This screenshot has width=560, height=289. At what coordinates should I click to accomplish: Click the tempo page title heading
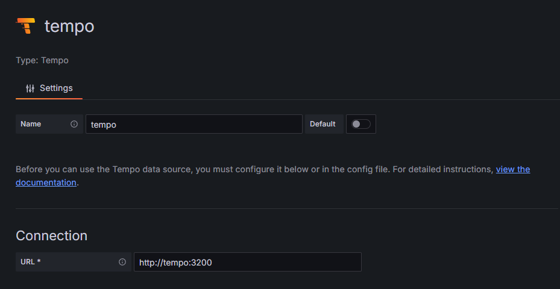[x=69, y=26]
